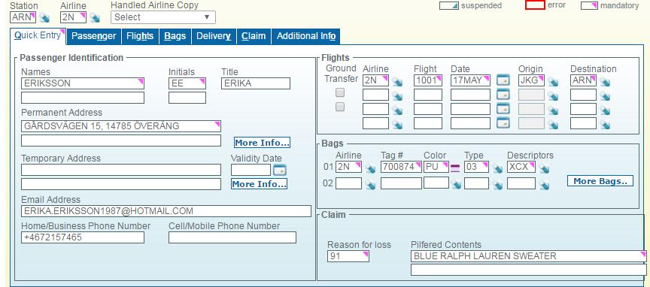Click the Reason for loss field 91
This screenshot has width=650, height=287.
pyautogui.click(x=348, y=256)
